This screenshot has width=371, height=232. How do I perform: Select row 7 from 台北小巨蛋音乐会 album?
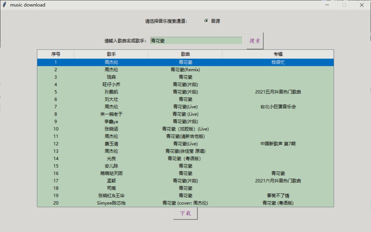click(185, 107)
